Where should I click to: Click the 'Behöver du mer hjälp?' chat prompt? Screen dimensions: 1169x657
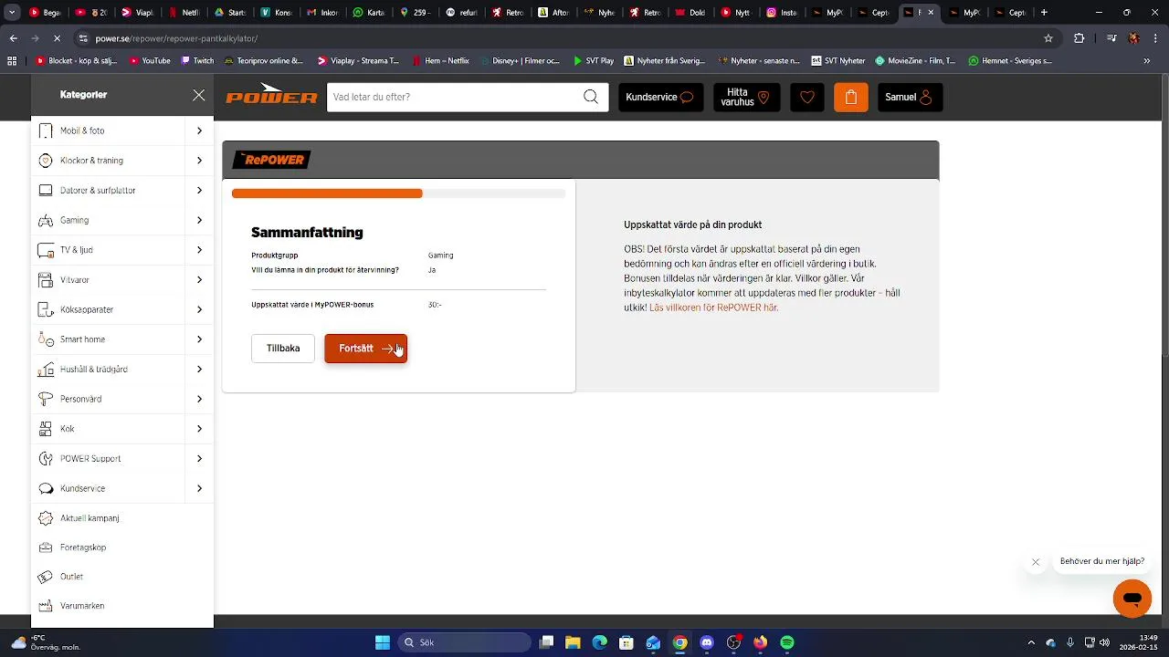pyautogui.click(x=1102, y=561)
